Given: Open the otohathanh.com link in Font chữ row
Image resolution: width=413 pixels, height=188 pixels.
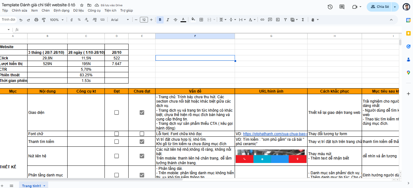Looking at the screenshot, I should 275,134.
